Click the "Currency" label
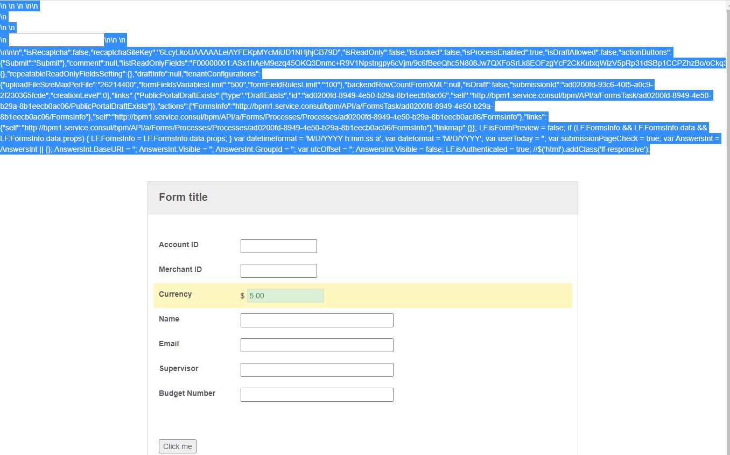Screen dimensions: 730x455 point(175,294)
